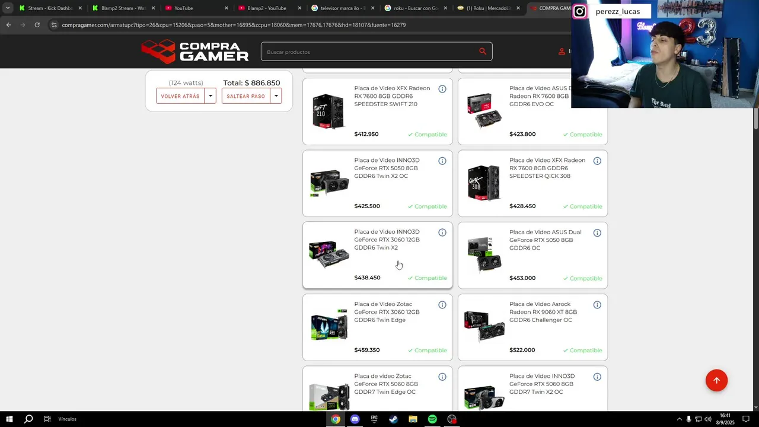759x427 pixels.
Task: Open info for INNO3D RTX 5060 Twin X2 OC
Action: point(597,377)
